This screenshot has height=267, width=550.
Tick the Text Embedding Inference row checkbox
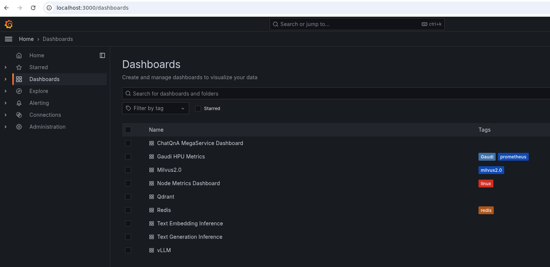(128, 223)
